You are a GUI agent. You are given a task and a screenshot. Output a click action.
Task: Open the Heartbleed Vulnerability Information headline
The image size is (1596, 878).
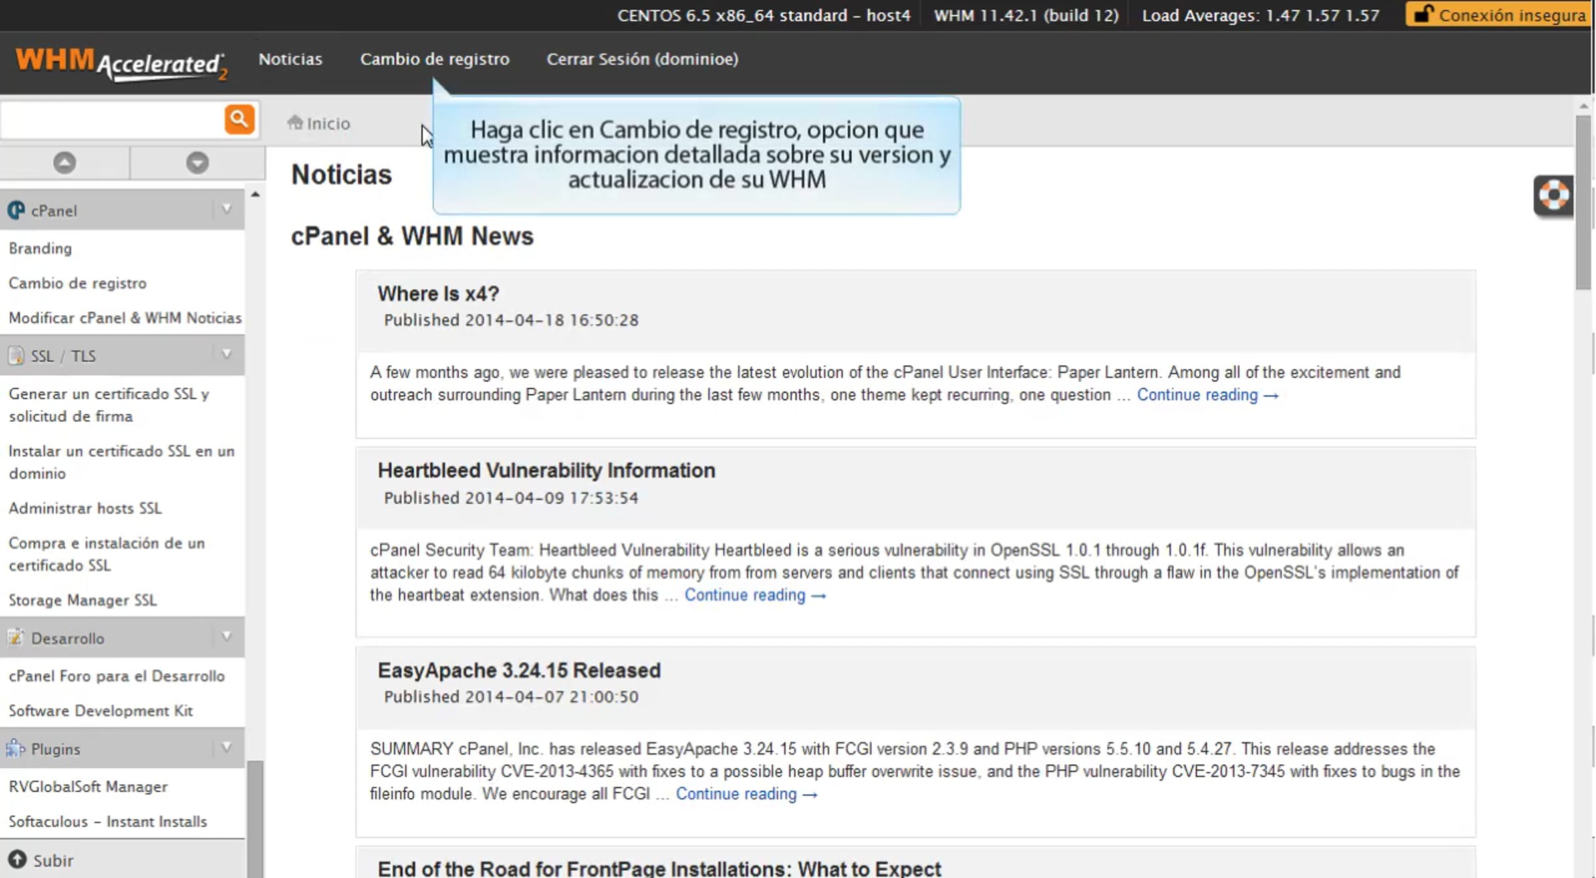click(x=547, y=470)
